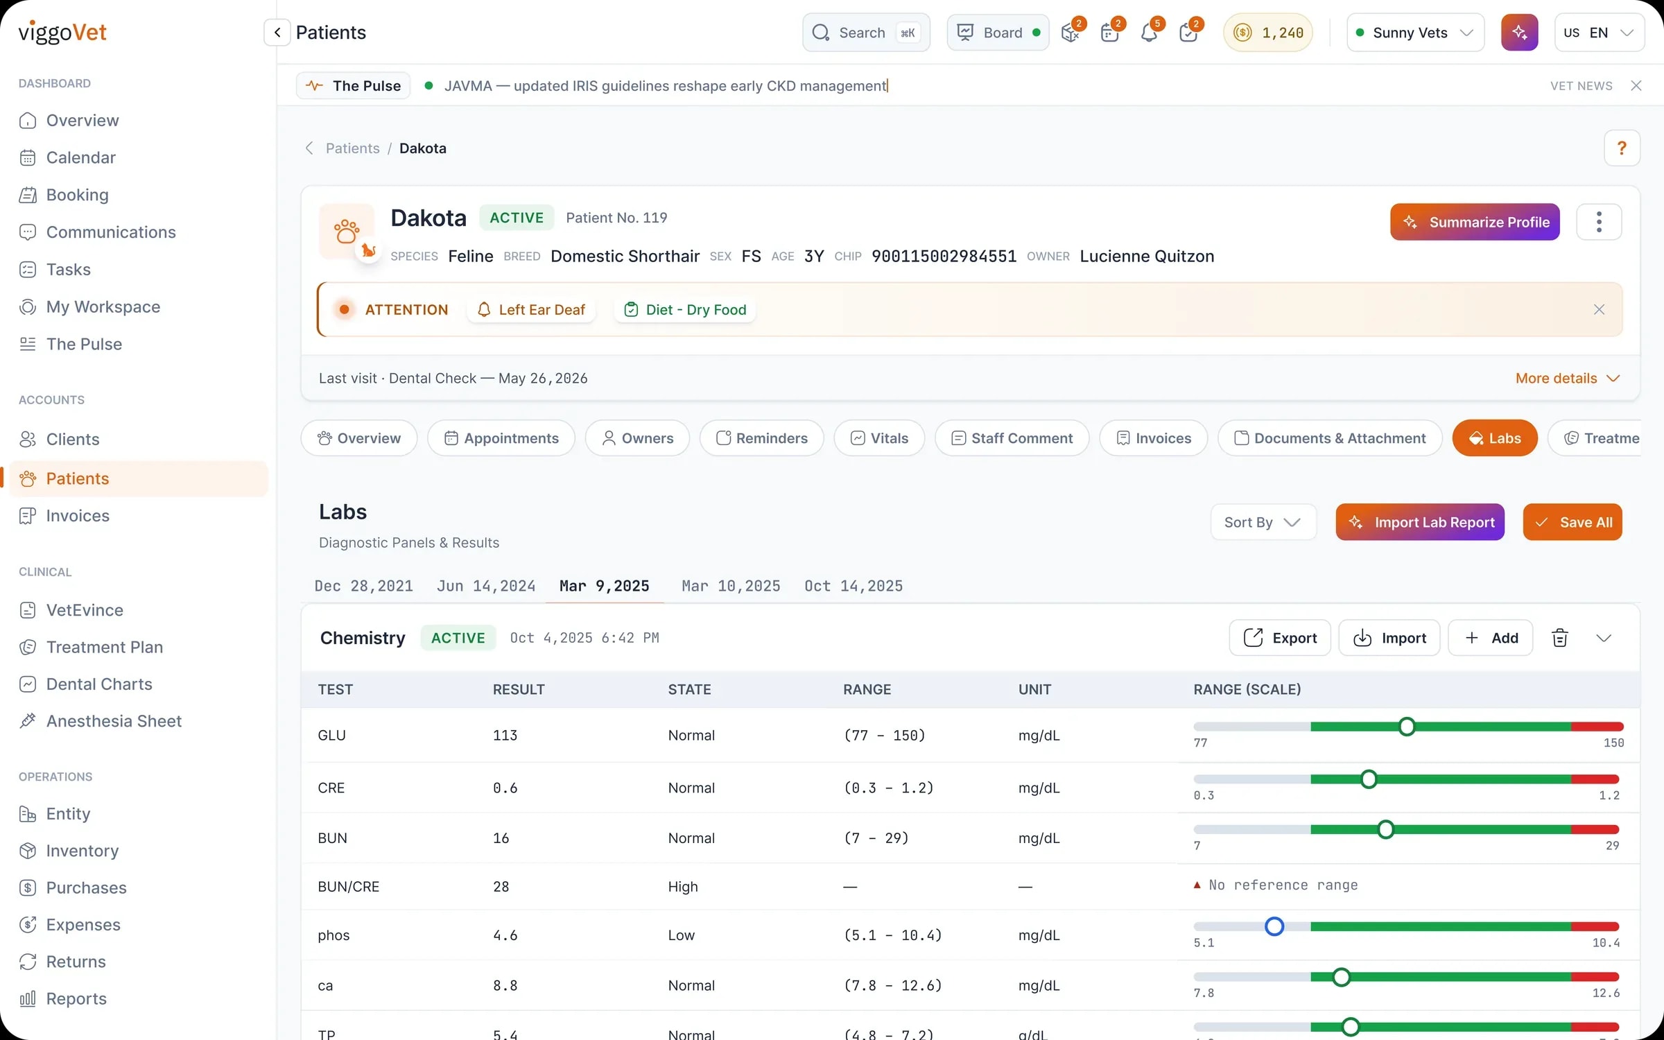This screenshot has width=1664, height=1040.
Task: Select the Oct 14, 2025 lab date
Action: 853,587
